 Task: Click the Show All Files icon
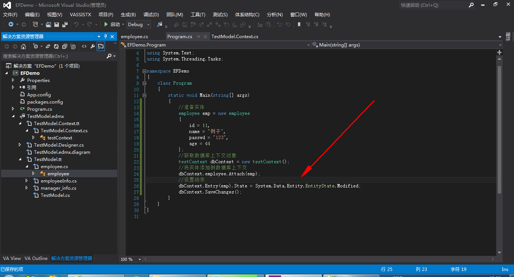pyautogui.click(x=73, y=46)
